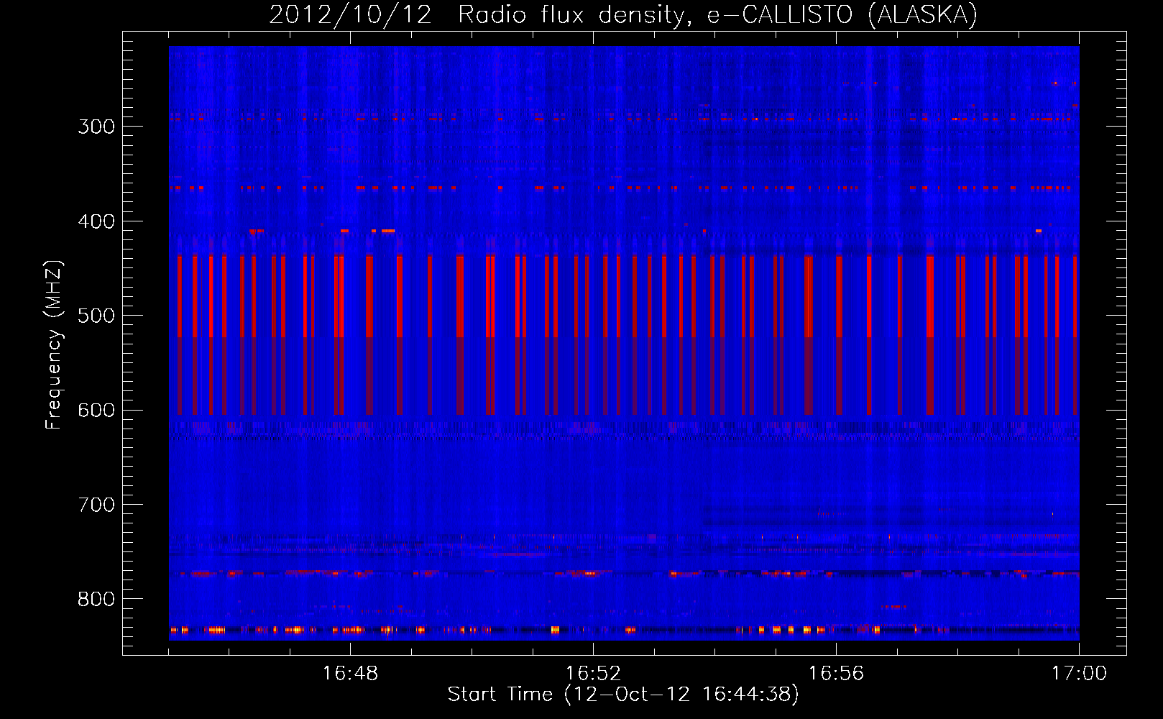Image resolution: width=1163 pixels, height=719 pixels.
Task: Click the 16:48 time axis label
Action: 350,674
